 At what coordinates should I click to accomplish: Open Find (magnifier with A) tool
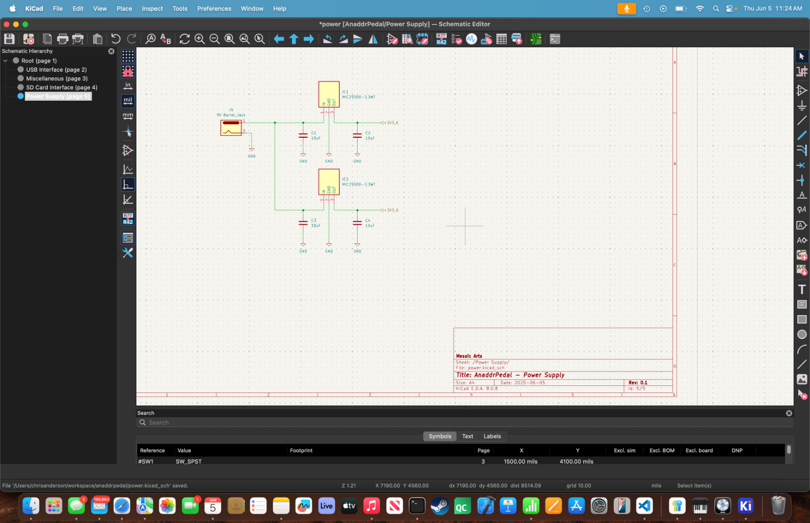151,39
